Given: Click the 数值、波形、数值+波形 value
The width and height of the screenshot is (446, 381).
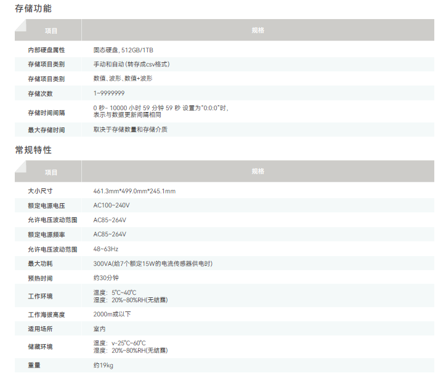Looking at the screenshot, I should pyautogui.click(x=123, y=79).
